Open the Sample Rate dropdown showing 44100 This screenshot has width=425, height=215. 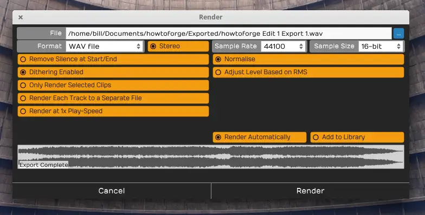click(x=284, y=47)
